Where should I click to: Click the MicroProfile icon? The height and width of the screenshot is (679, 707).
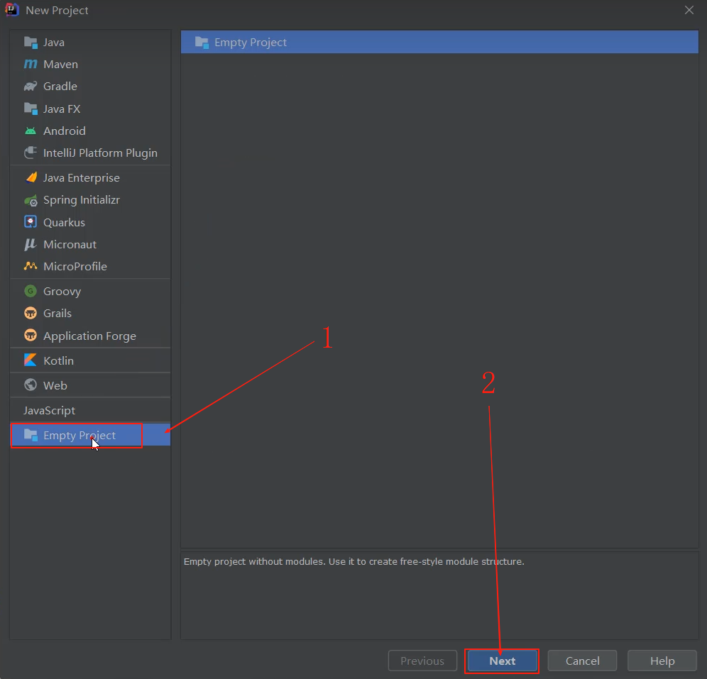[x=31, y=266]
